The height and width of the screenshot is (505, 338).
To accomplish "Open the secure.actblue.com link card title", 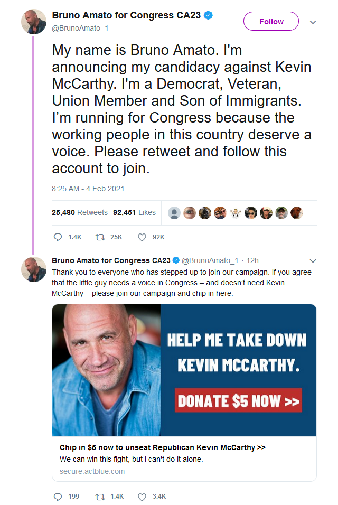I will point(162,447).
